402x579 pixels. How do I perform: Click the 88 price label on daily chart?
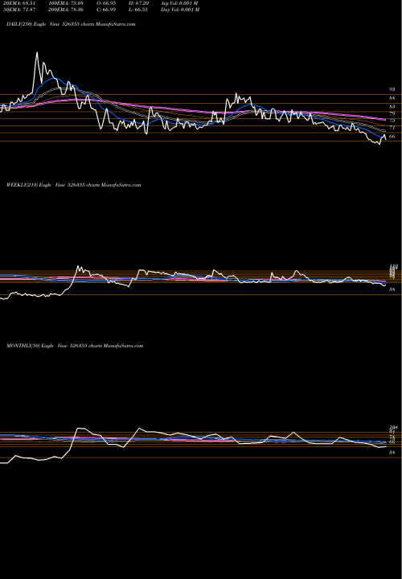coord(392,98)
